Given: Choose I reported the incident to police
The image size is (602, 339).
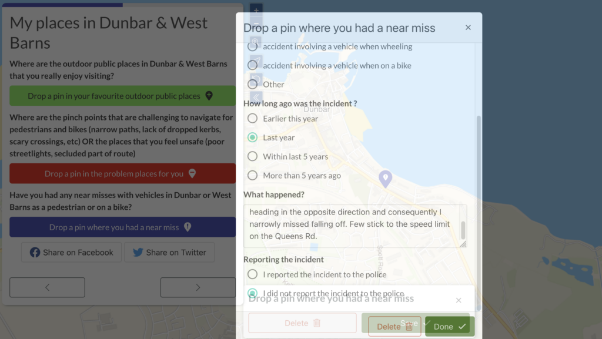Looking at the screenshot, I should [x=252, y=274].
